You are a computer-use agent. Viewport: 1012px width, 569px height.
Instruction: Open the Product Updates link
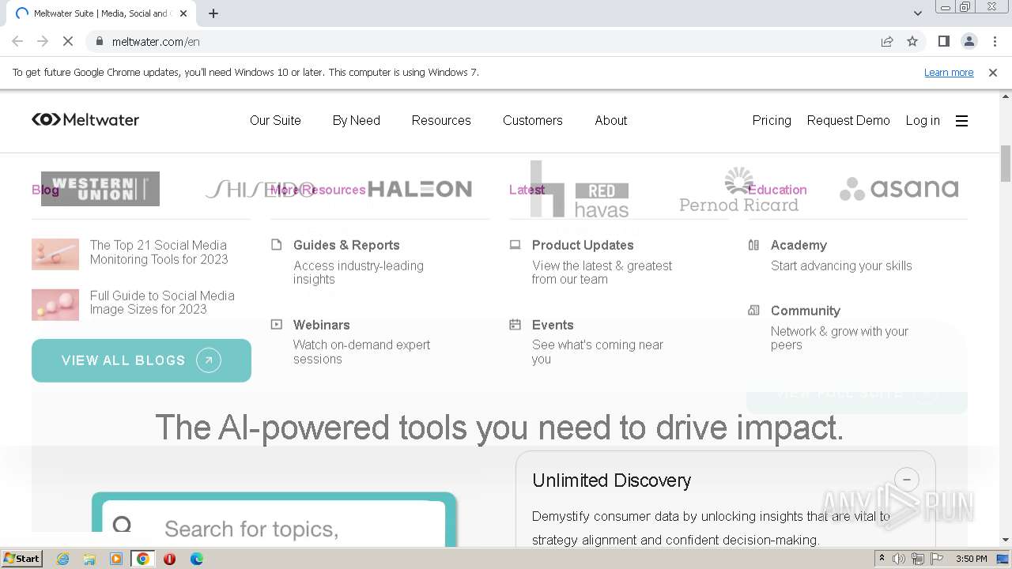point(583,245)
